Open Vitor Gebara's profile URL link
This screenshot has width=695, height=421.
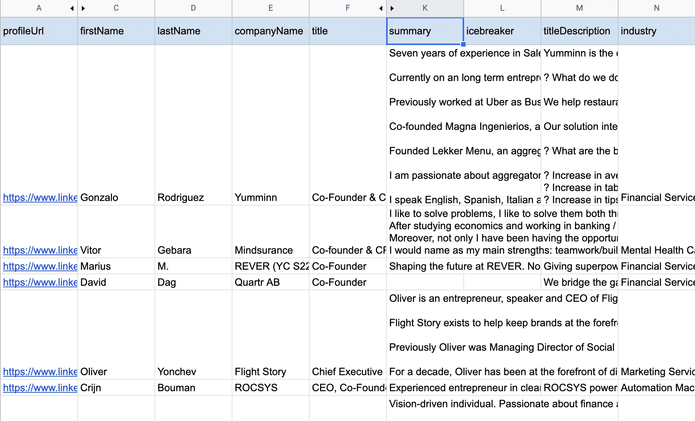click(x=40, y=250)
